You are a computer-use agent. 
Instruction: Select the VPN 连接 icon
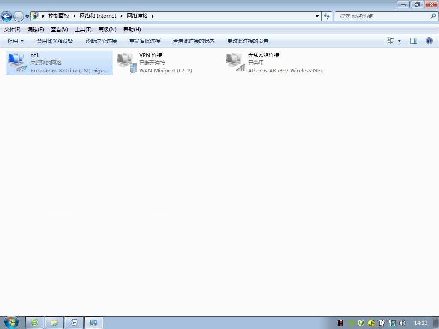[127, 63]
